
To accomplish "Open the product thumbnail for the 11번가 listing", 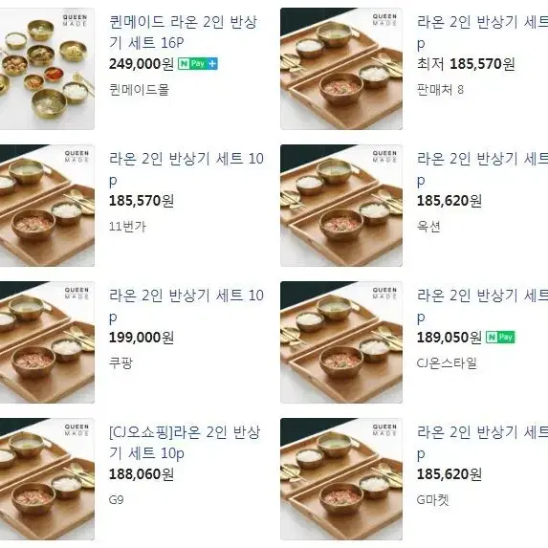I will click(x=47, y=206).
